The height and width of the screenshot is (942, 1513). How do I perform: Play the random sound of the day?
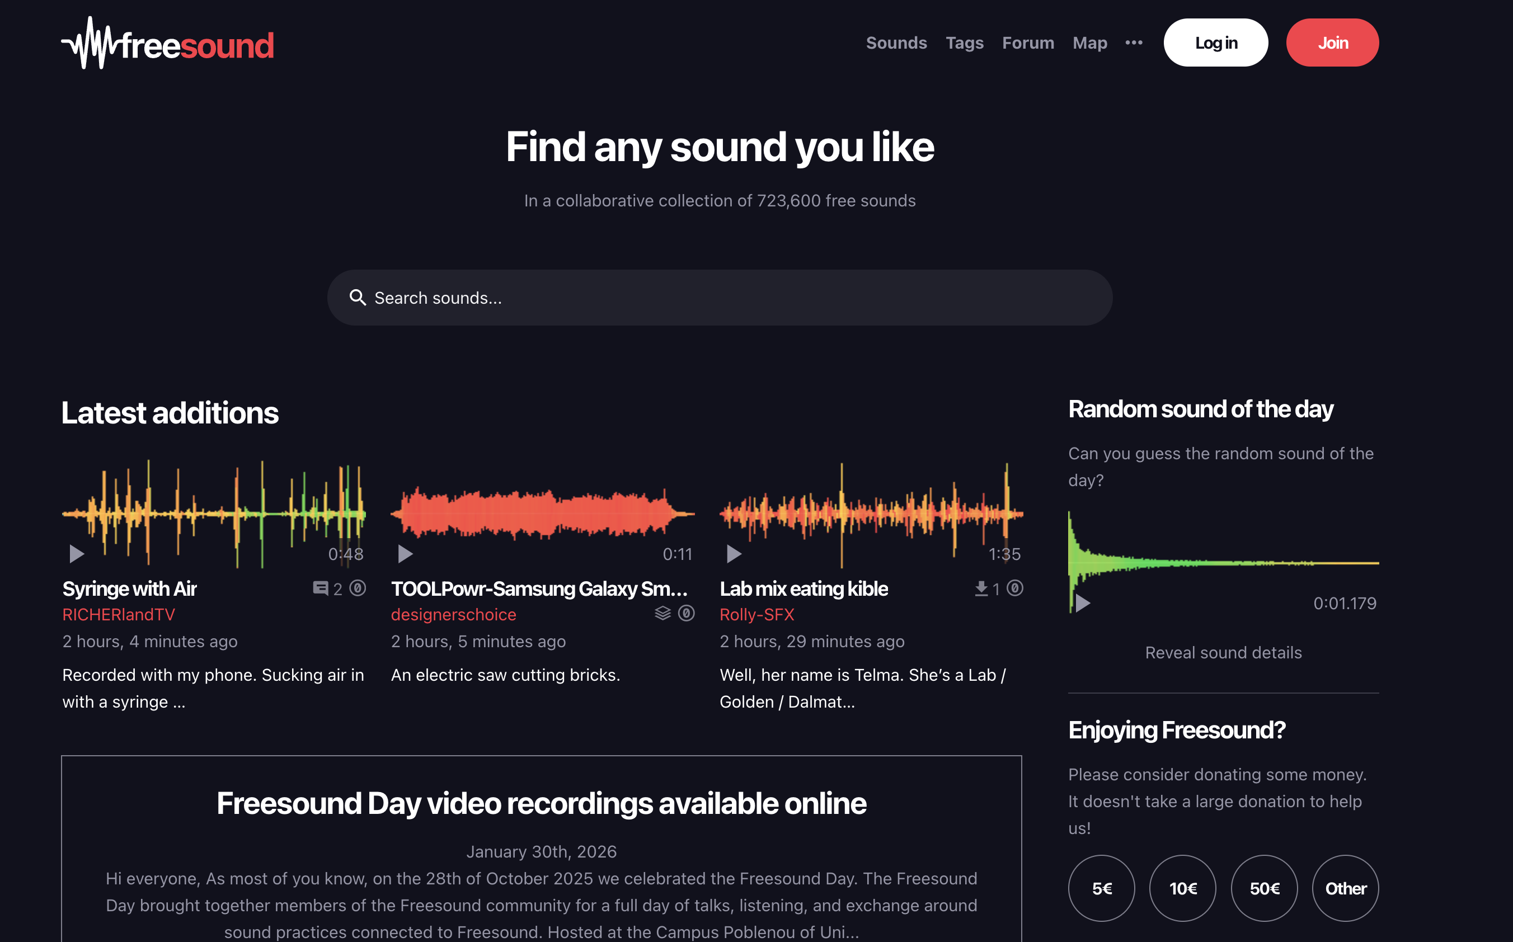coord(1082,603)
